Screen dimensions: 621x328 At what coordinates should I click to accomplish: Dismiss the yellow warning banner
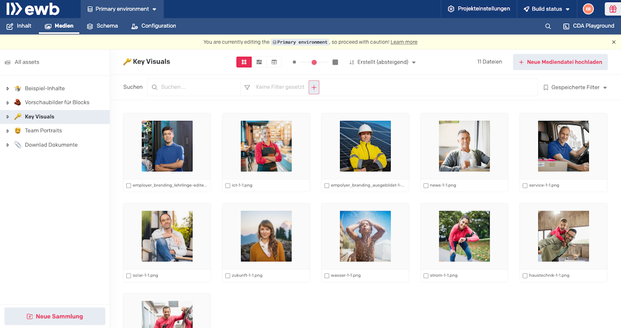coord(614,42)
